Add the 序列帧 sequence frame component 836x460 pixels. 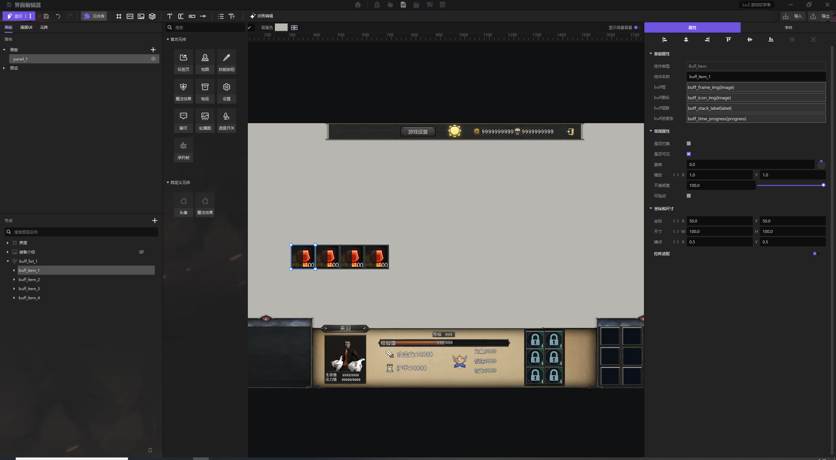point(184,150)
